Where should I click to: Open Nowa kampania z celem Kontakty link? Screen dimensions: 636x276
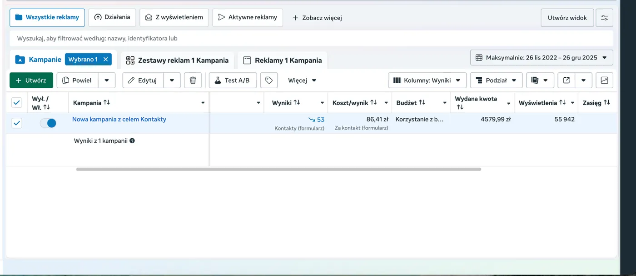click(119, 119)
